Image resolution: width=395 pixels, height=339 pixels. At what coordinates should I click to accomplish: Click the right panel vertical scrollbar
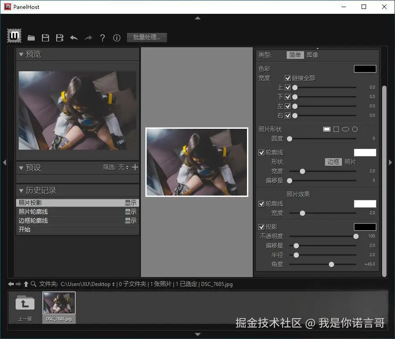click(x=384, y=181)
